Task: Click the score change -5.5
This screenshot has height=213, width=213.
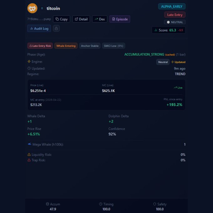Action: tap(181, 30)
